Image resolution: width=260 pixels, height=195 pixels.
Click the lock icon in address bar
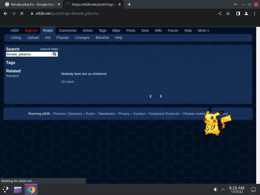coord(32,13)
